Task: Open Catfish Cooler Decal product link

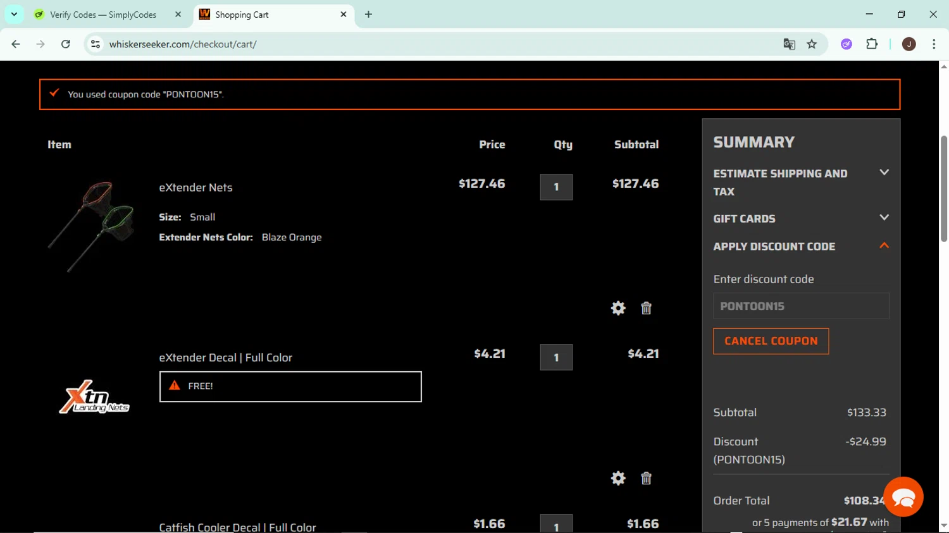Action: tap(237, 527)
